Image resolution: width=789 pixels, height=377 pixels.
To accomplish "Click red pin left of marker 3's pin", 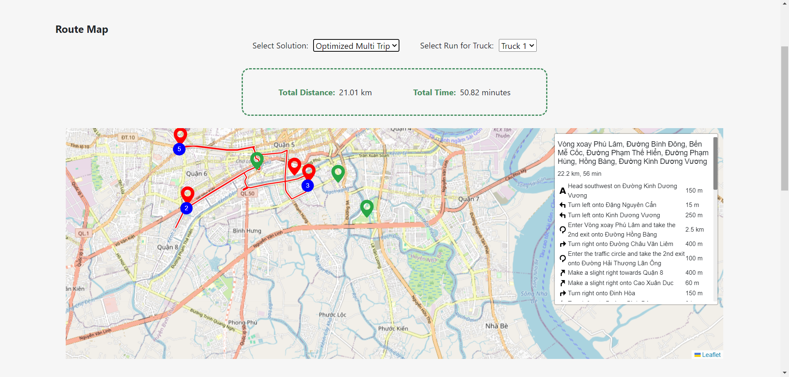I will (294, 166).
